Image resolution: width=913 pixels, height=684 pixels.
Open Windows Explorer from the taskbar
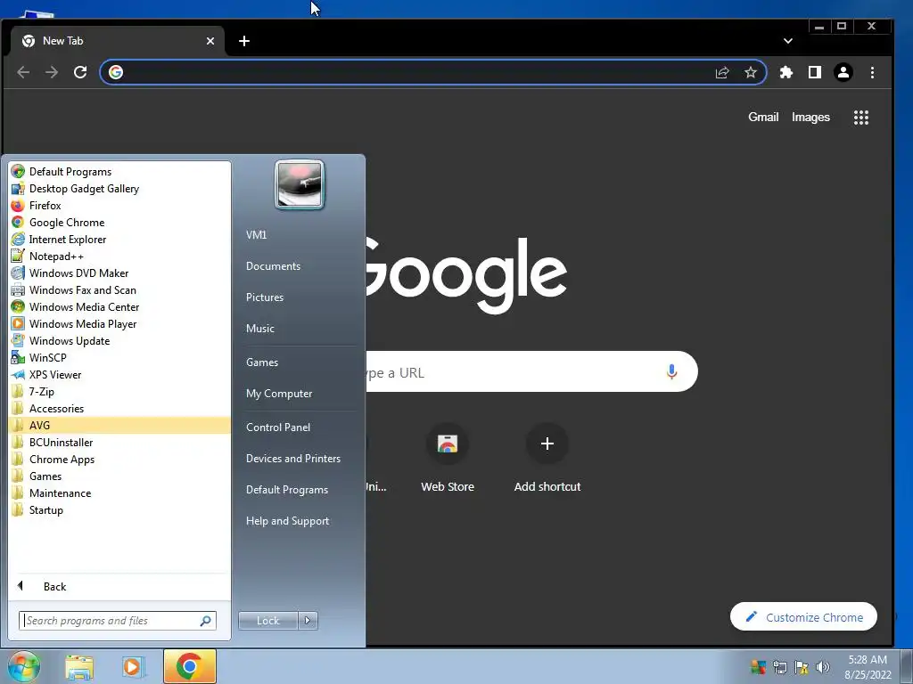tap(79, 666)
